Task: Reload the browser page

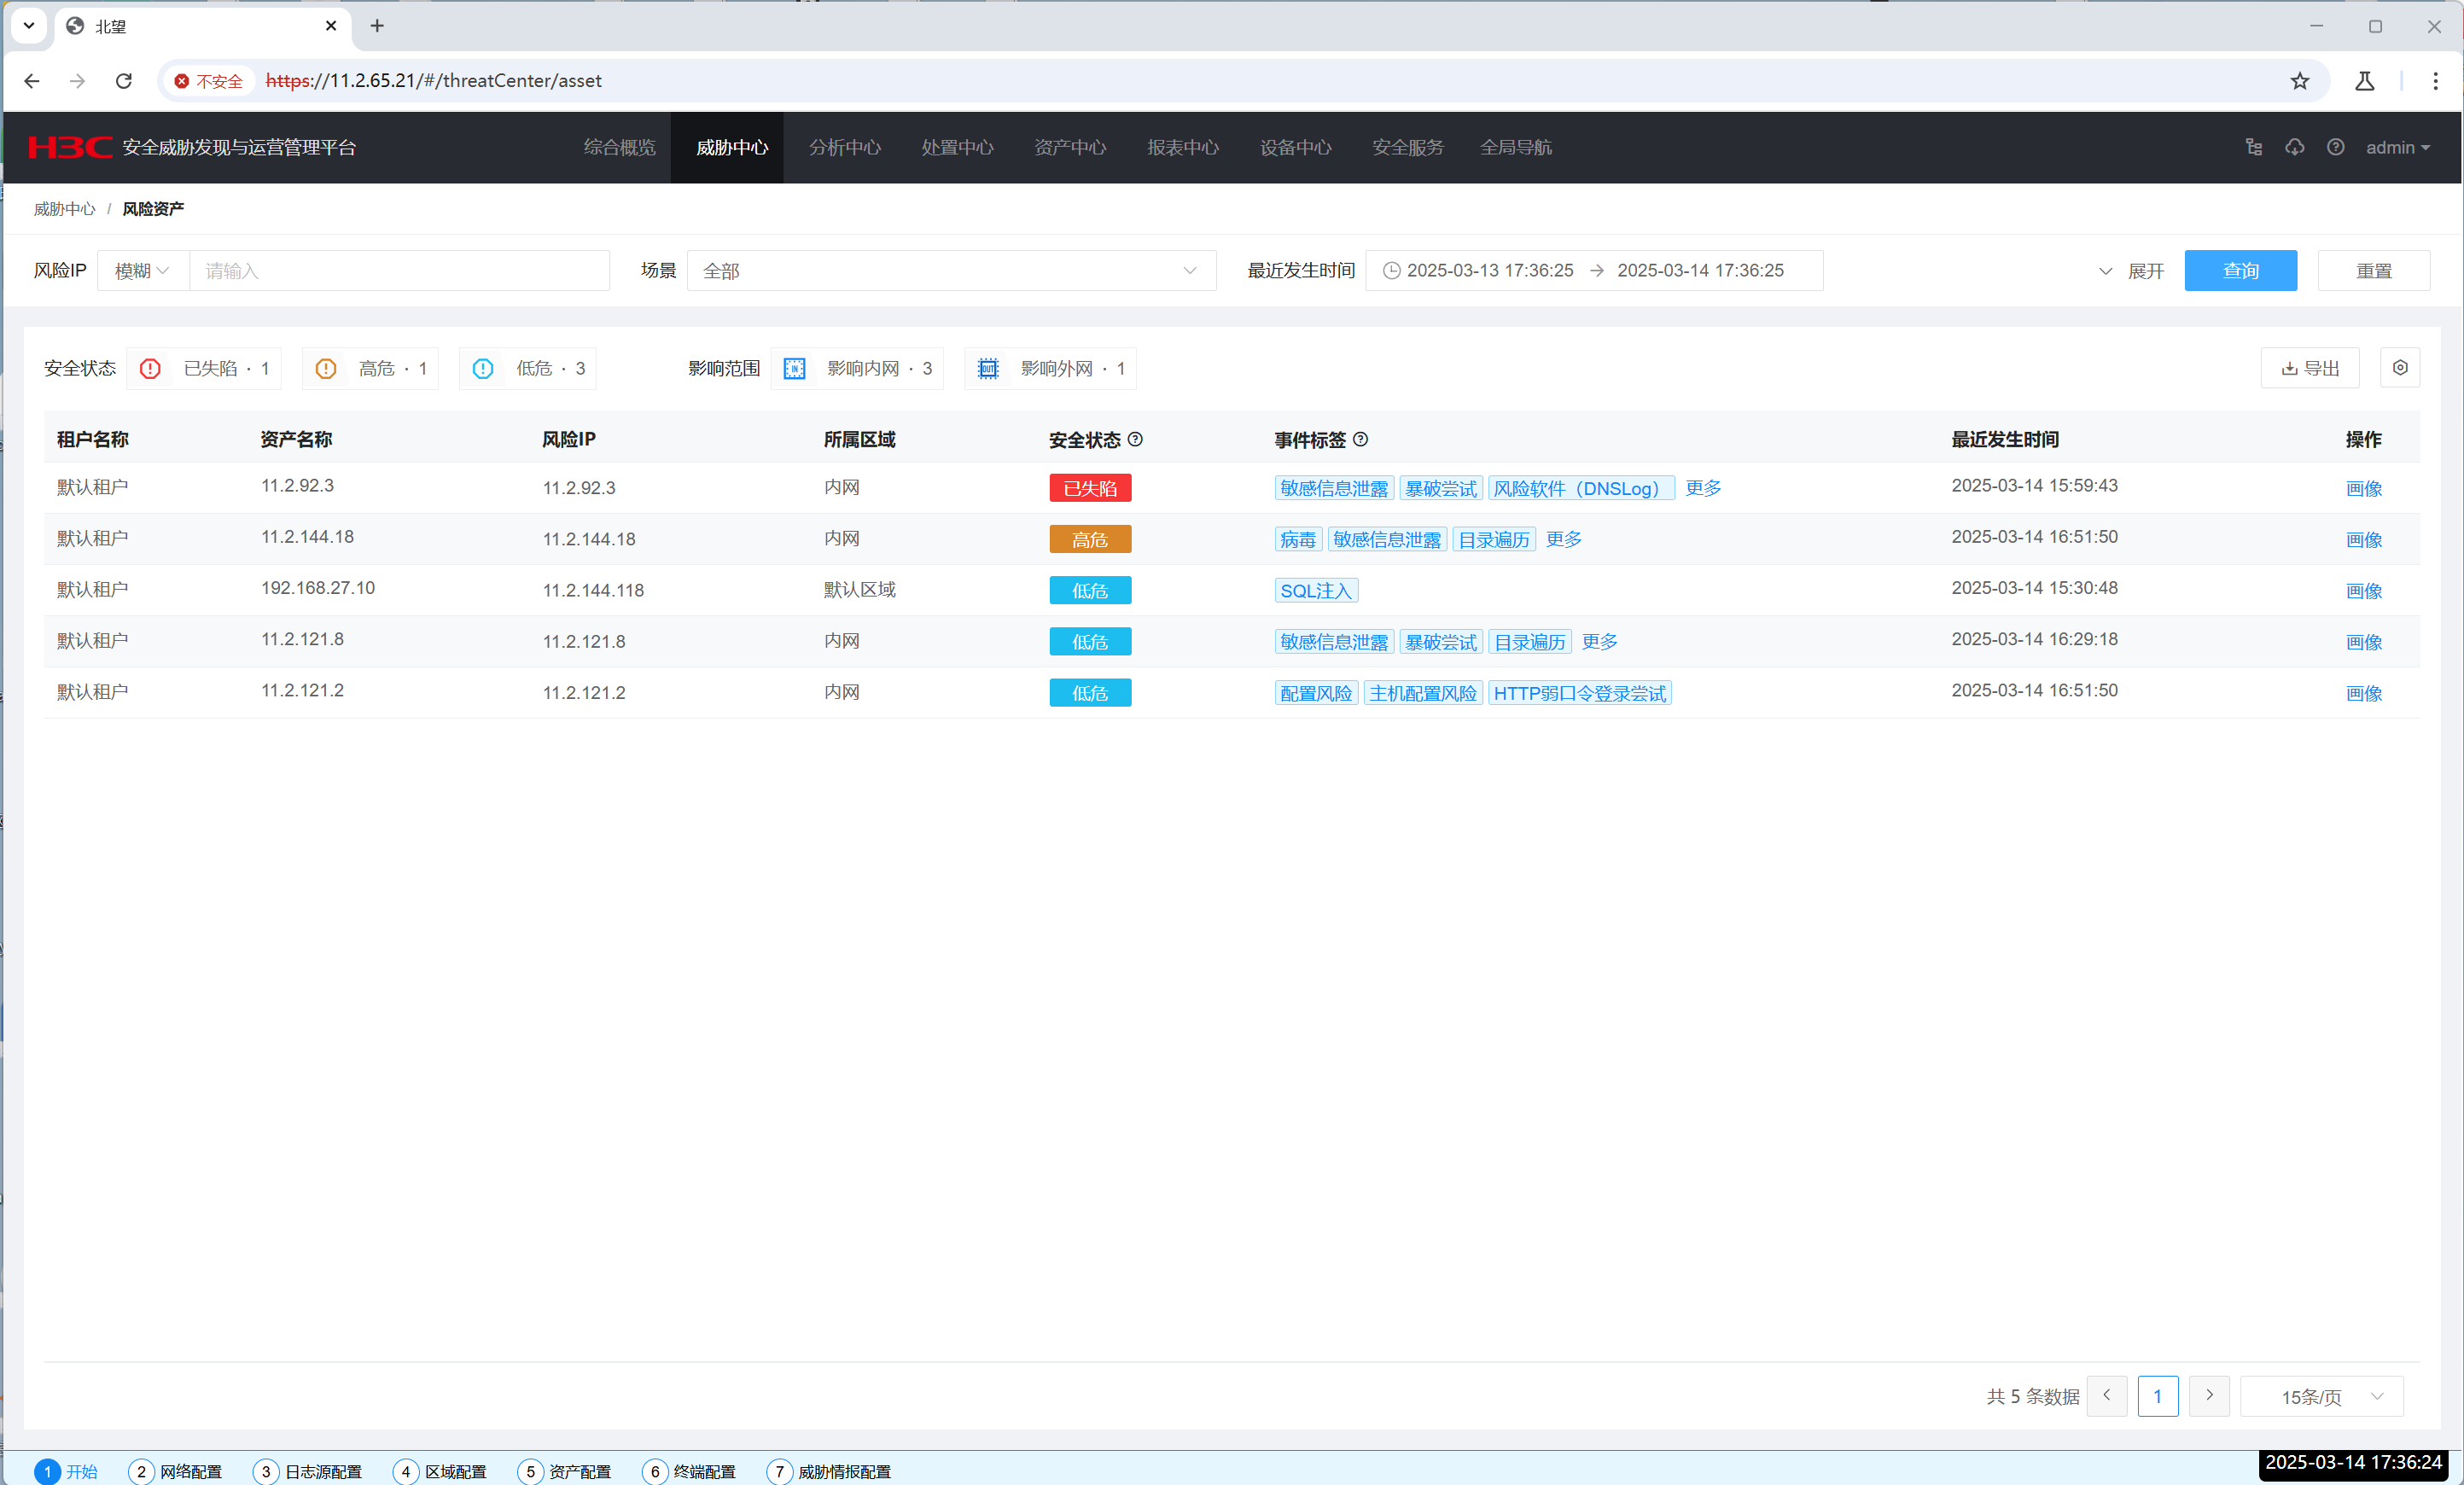Action: [x=124, y=81]
